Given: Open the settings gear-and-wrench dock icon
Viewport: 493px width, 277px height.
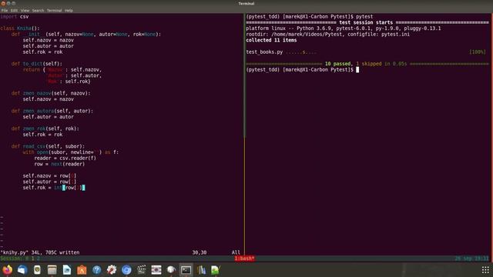Looking at the screenshot, I should coord(112,270).
